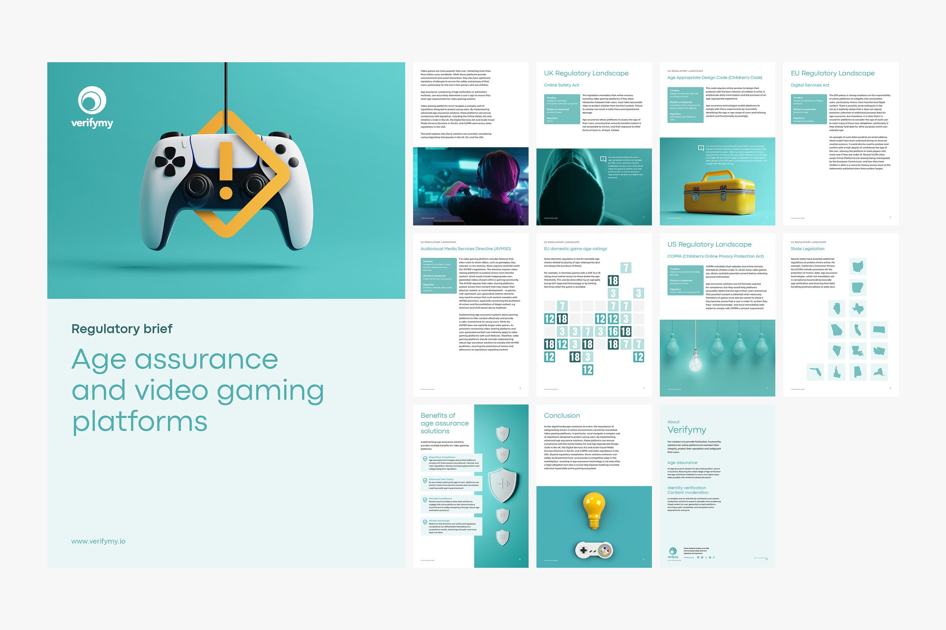946x630 pixels.
Task: Click the "State Legislation" heading
Action: pyautogui.click(x=808, y=249)
